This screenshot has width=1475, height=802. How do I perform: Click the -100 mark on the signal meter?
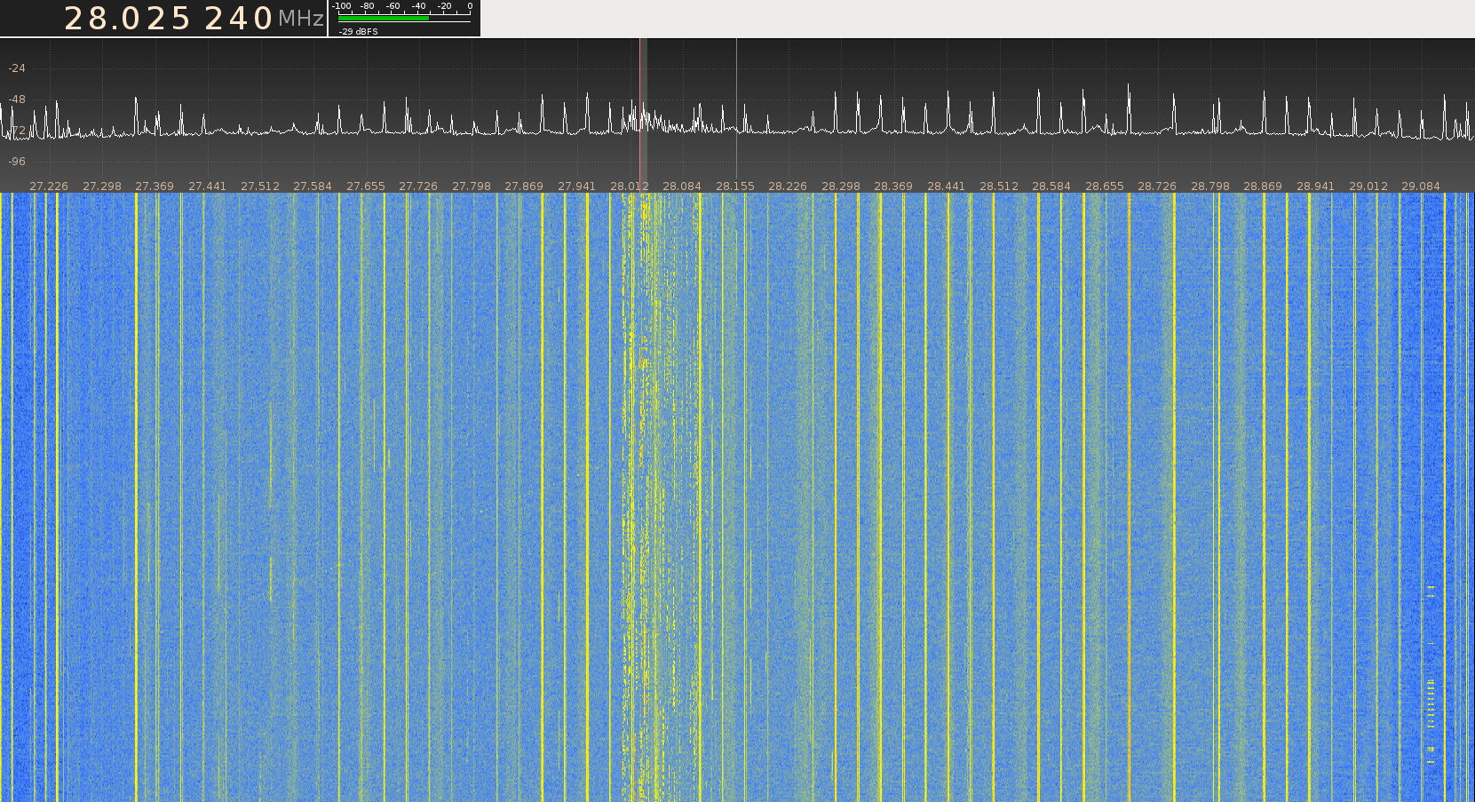tap(342, 6)
